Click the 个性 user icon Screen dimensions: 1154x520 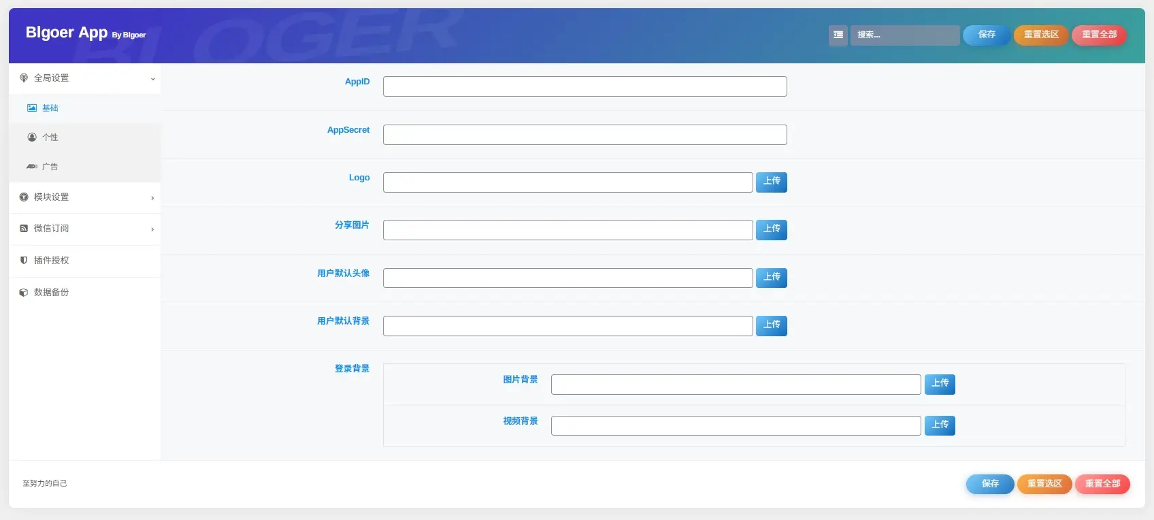[x=32, y=137]
